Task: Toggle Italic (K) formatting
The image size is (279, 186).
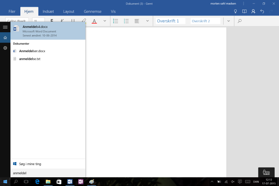Action: pos(62,21)
